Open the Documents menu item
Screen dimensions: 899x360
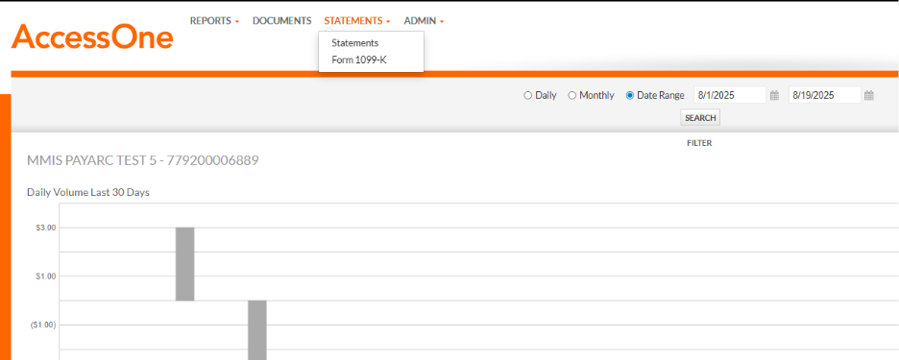(x=281, y=20)
